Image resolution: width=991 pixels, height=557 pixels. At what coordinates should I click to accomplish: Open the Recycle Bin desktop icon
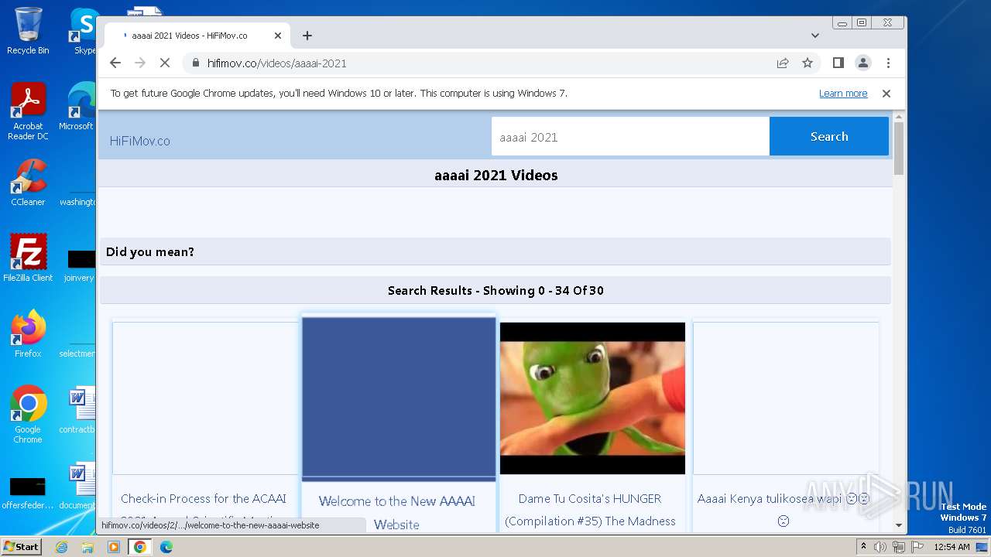pos(28,31)
